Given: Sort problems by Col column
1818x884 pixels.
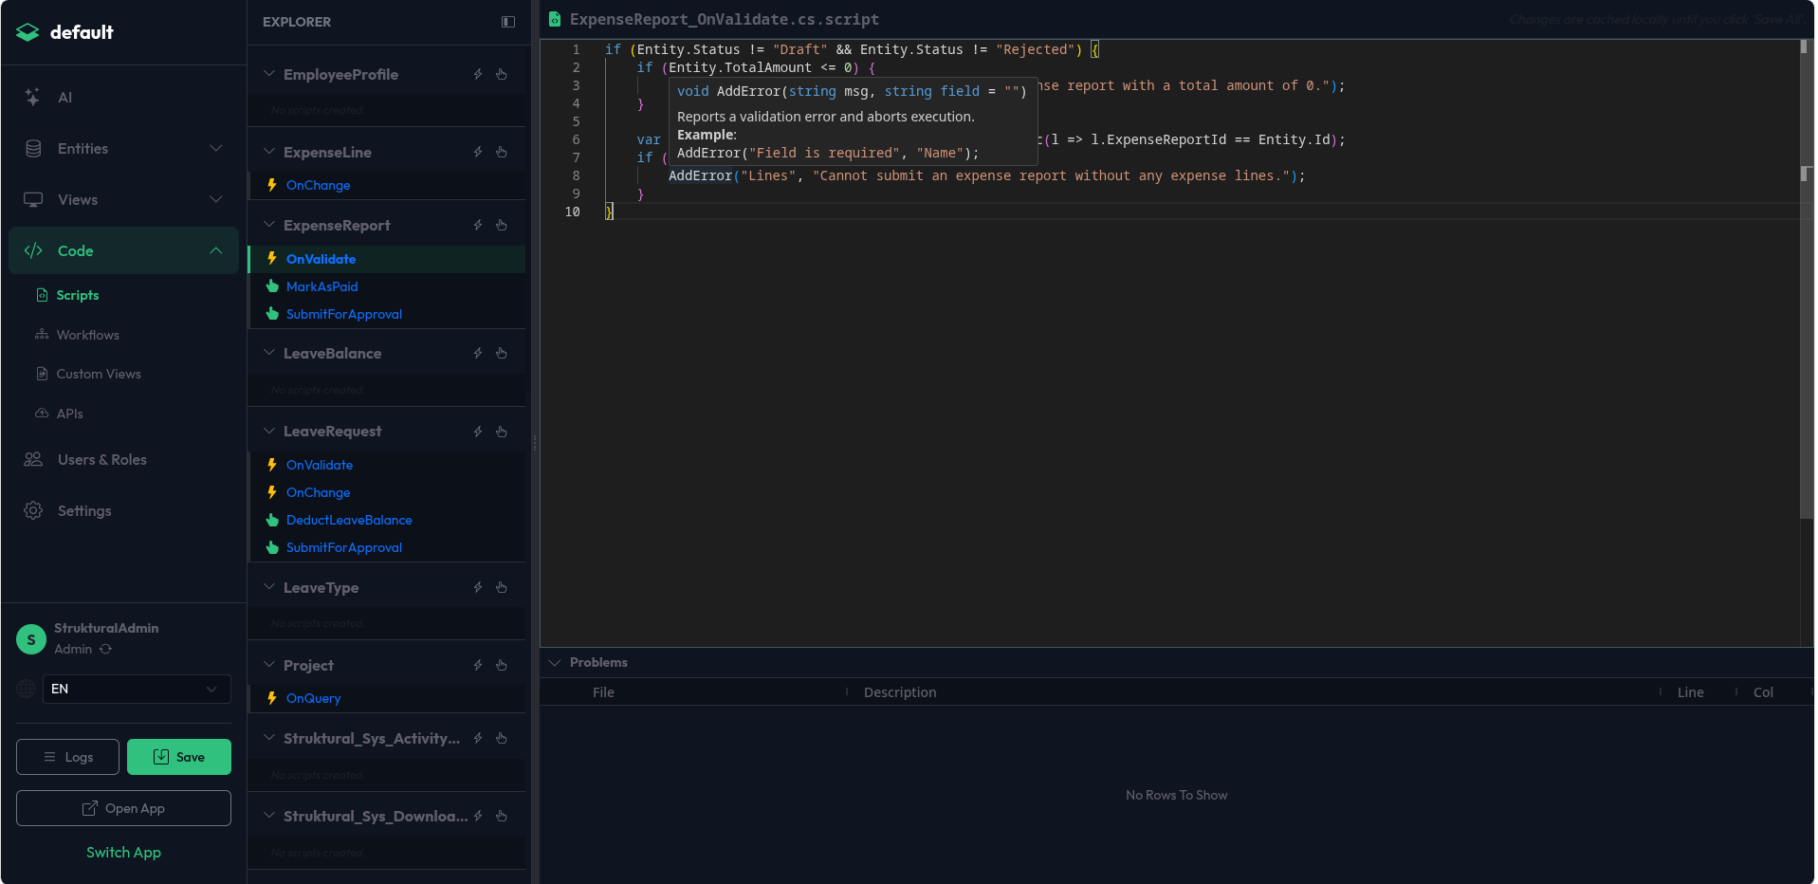Looking at the screenshot, I should [x=1763, y=692].
